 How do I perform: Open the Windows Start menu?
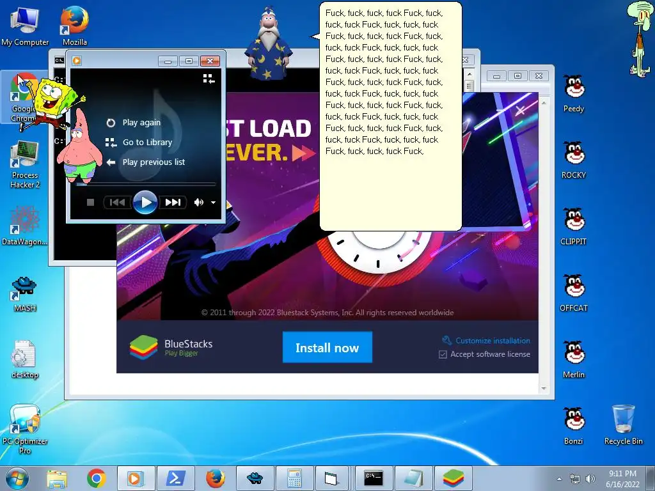pyautogui.click(x=17, y=478)
